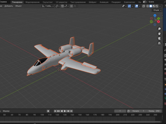Click the negative Y axis gizmo circle
Viewport: 166px width, 124px height.
pyautogui.click(x=151, y=22)
